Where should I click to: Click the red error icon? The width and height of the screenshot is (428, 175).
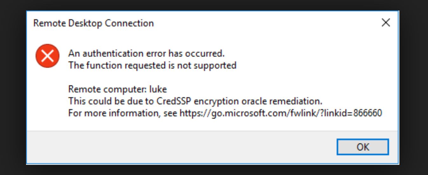click(x=47, y=56)
